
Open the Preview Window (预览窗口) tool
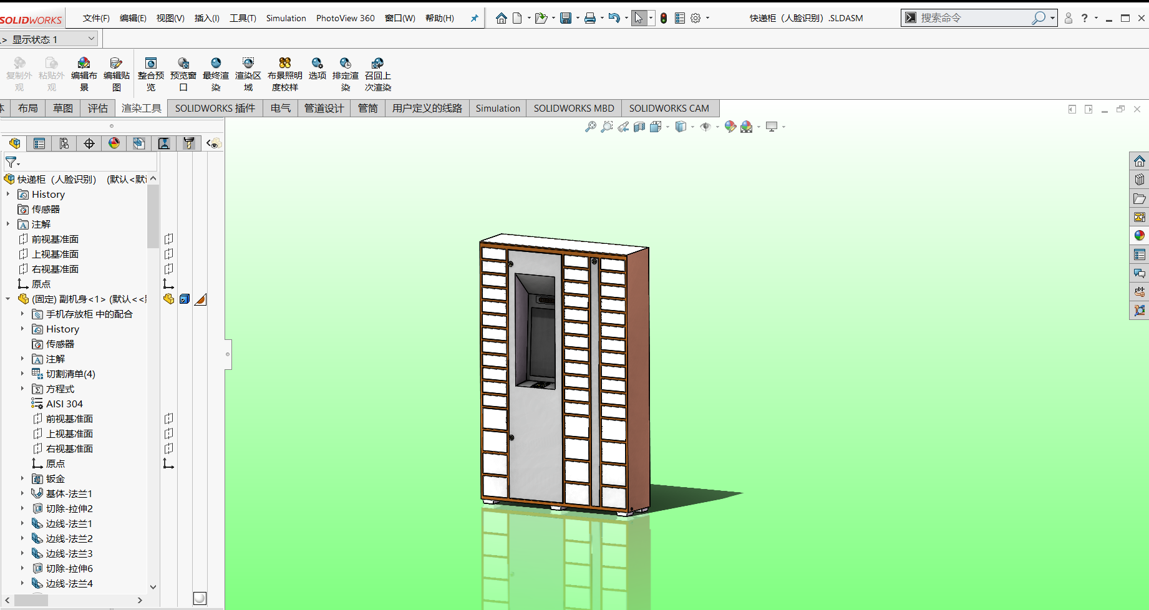183,74
